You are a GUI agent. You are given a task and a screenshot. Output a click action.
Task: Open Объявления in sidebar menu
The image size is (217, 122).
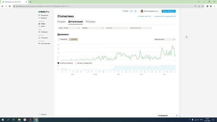44,15
